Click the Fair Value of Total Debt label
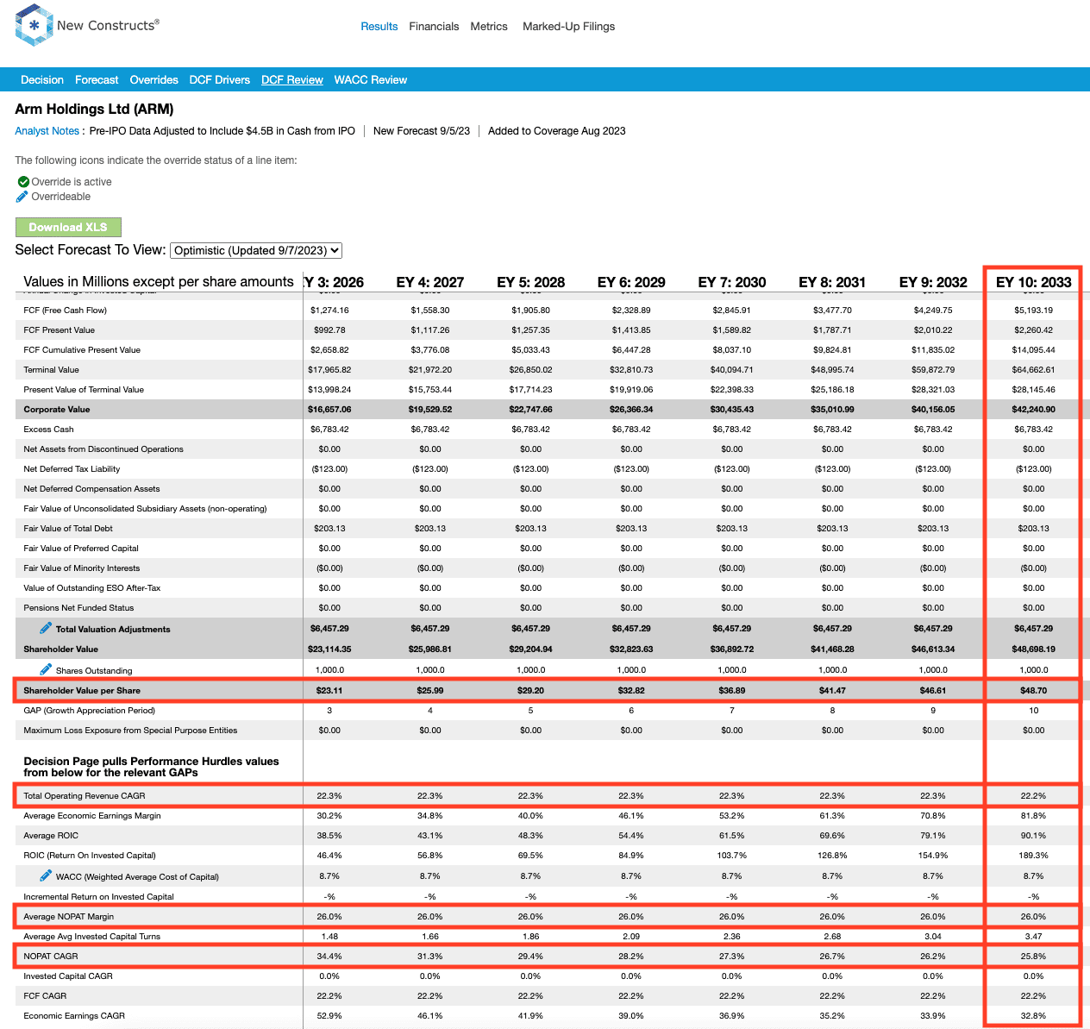Viewport: 1090px width, 1029px height. (x=68, y=528)
